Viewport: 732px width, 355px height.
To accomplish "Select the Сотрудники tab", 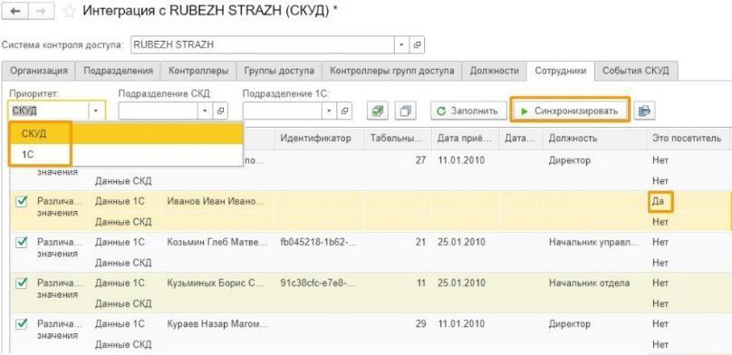I will [560, 71].
